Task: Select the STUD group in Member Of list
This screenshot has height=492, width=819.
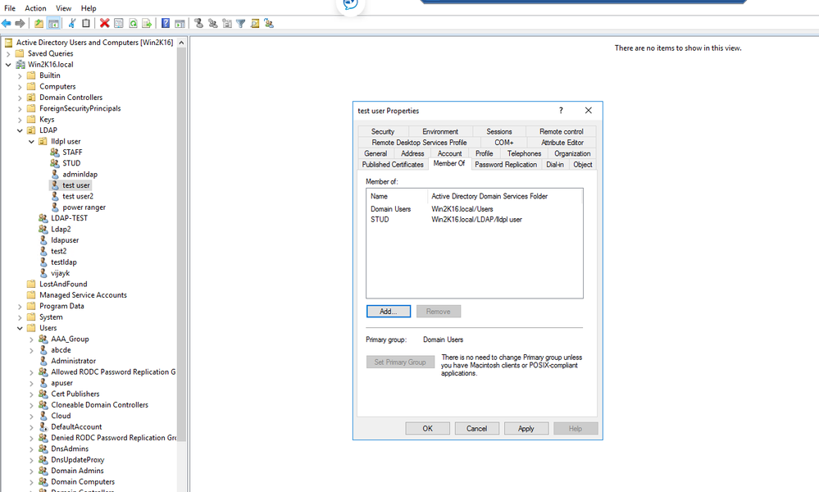Action: pos(380,220)
